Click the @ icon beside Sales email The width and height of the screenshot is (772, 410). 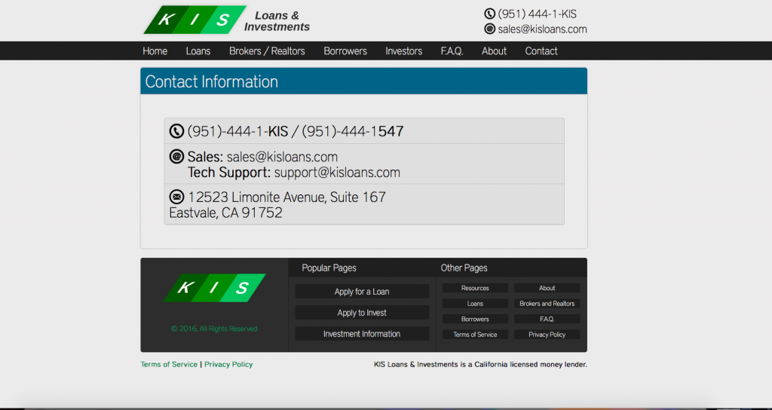tap(176, 157)
